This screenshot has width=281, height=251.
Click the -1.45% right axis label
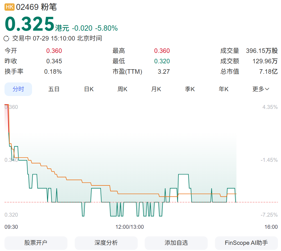click(x=269, y=160)
